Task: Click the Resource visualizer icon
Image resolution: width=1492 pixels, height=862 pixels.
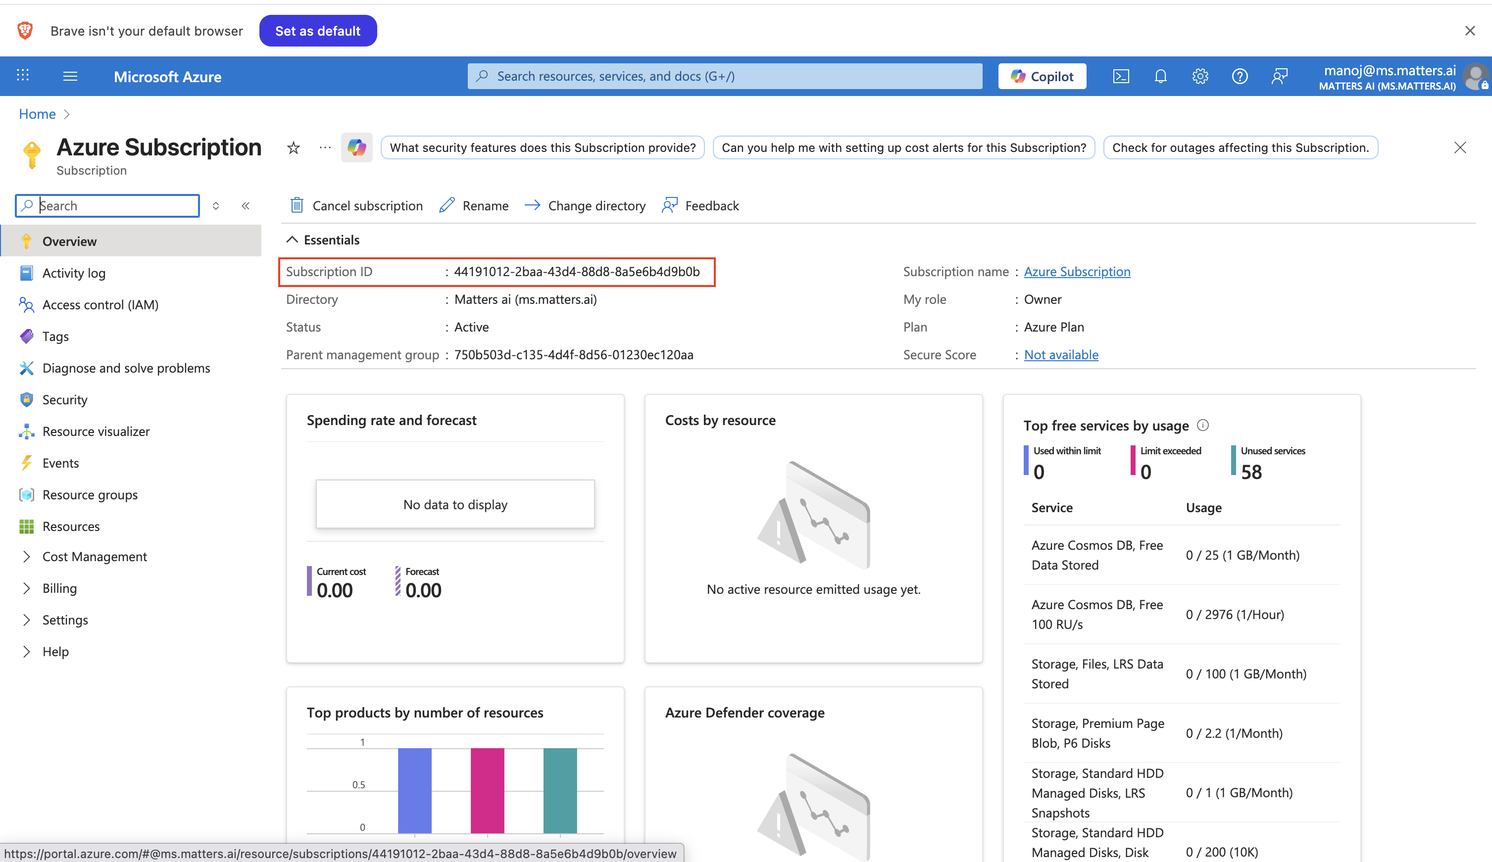Action: point(26,431)
